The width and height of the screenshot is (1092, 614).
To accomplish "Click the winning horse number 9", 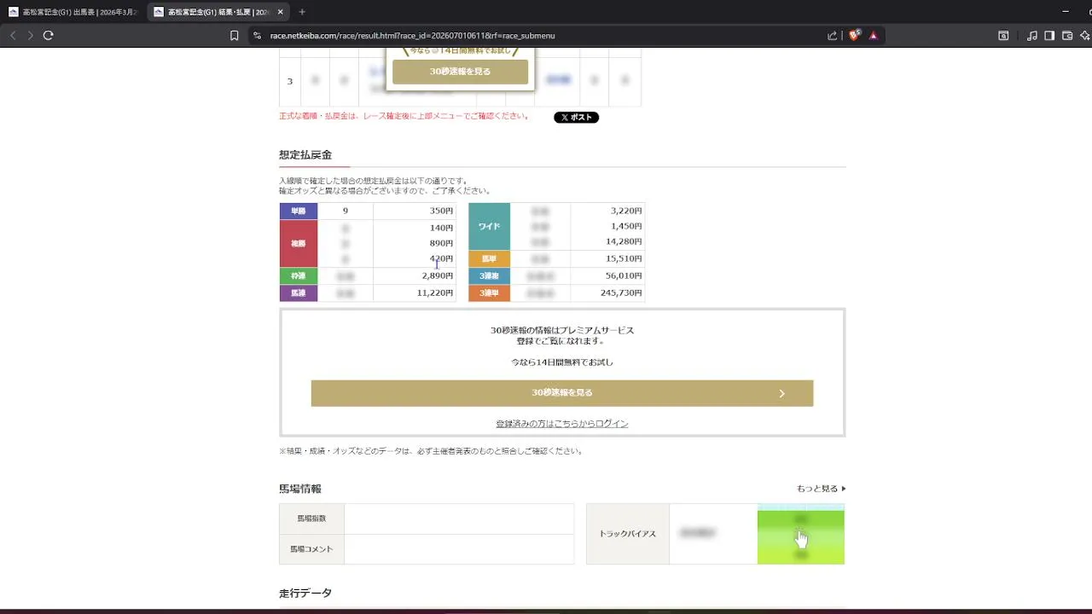I will tap(346, 211).
